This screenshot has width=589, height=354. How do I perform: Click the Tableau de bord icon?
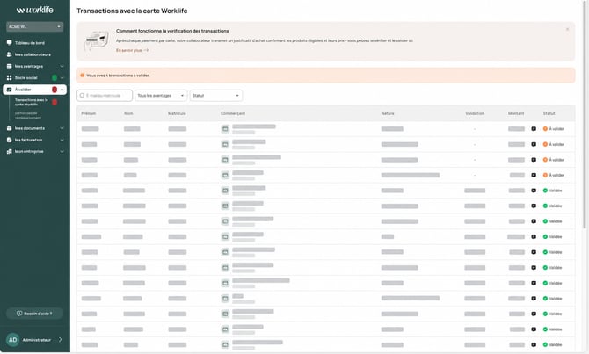[10, 43]
